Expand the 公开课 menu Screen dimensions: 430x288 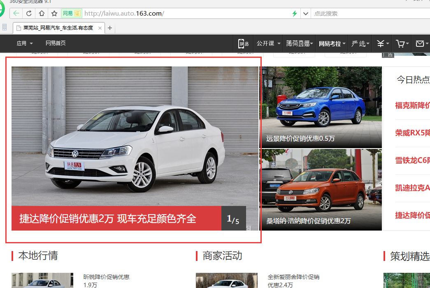click(268, 43)
